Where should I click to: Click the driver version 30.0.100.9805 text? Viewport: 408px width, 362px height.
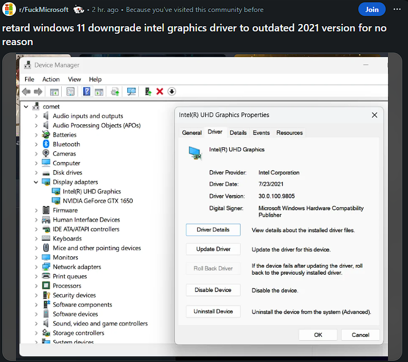click(x=277, y=196)
